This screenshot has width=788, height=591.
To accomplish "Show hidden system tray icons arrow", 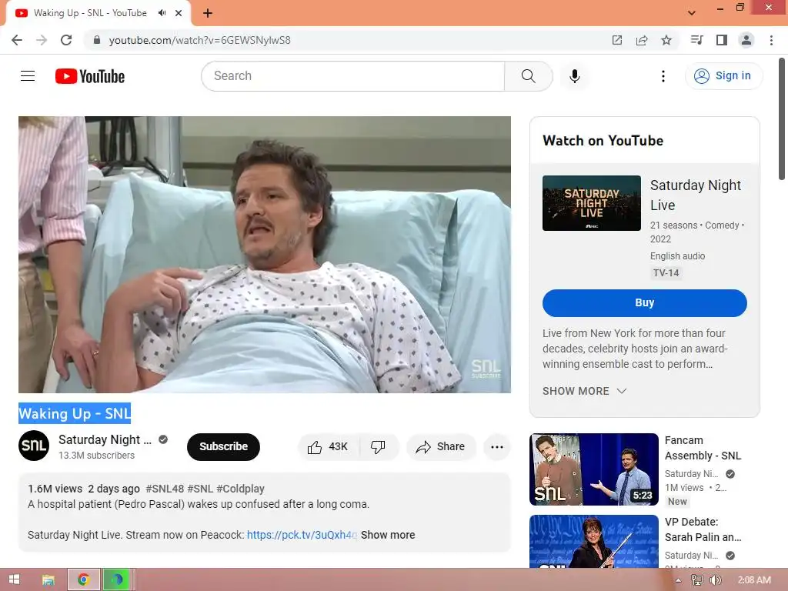I will point(678,580).
